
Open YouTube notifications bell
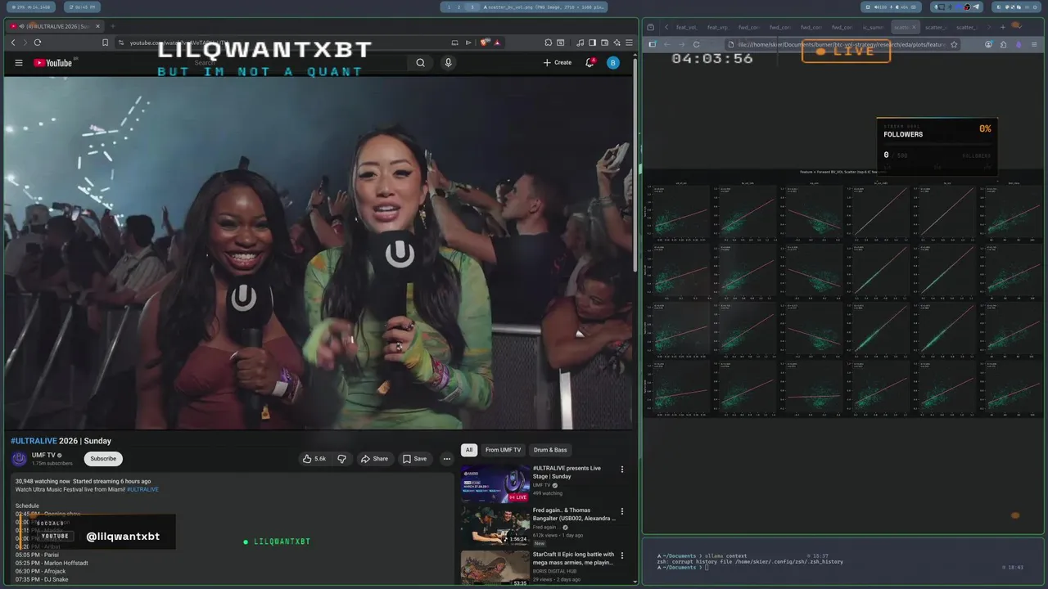point(589,63)
